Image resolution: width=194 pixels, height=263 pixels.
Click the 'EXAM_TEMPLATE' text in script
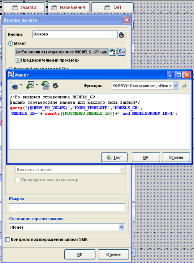pyautogui.click(x=91, y=108)
